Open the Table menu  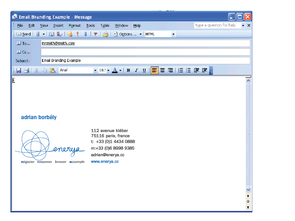point(105,26)
